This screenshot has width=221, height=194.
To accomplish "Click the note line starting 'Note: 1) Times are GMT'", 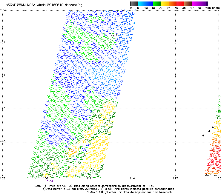I will [94, 186].
